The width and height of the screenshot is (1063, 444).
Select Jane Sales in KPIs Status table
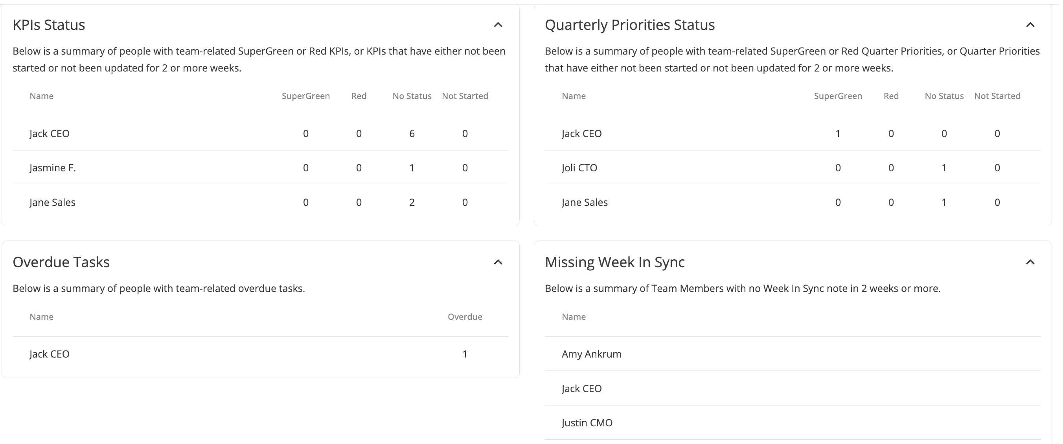(x=260, y=202)
